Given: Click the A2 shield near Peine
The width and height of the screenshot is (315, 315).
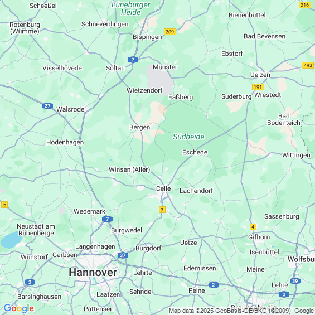Looking at the screenshot, I should tap(214, 285).
